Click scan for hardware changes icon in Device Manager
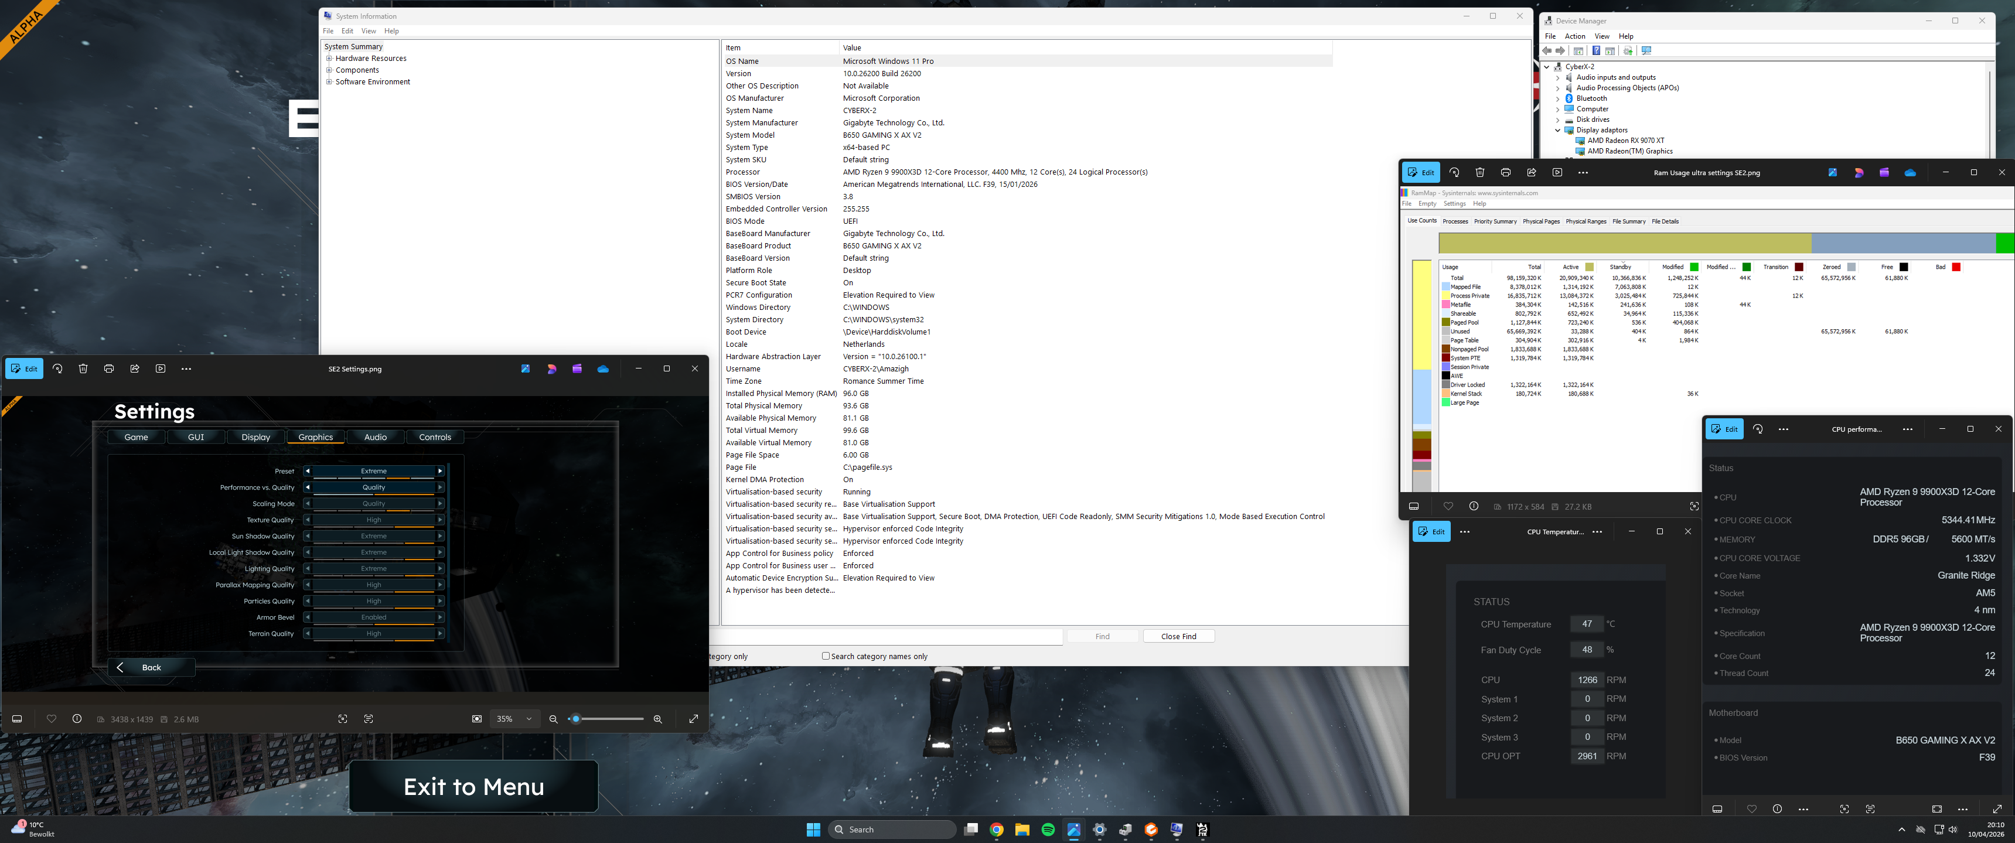 (x=1646, y=51)
